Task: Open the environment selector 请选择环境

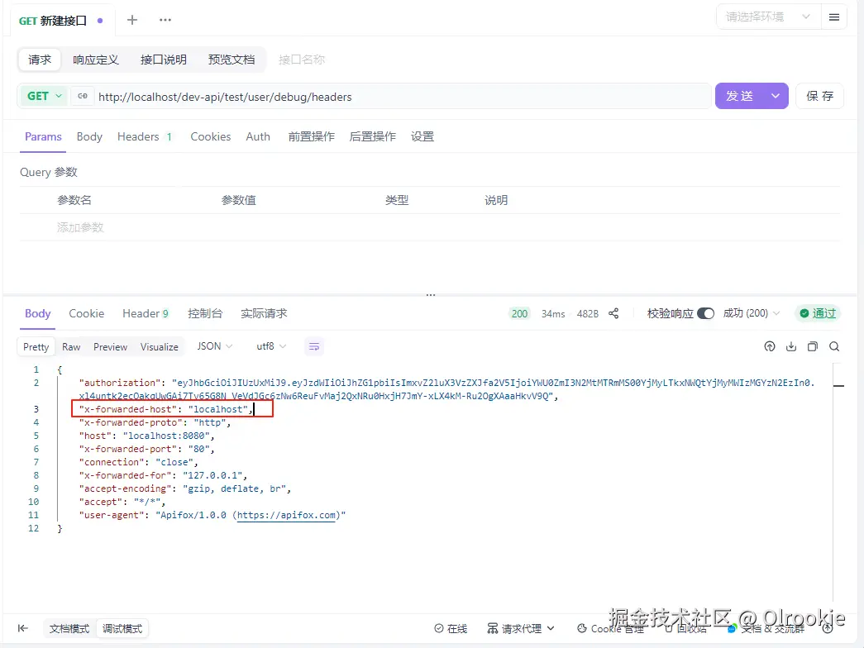Action: pos(767,17)
